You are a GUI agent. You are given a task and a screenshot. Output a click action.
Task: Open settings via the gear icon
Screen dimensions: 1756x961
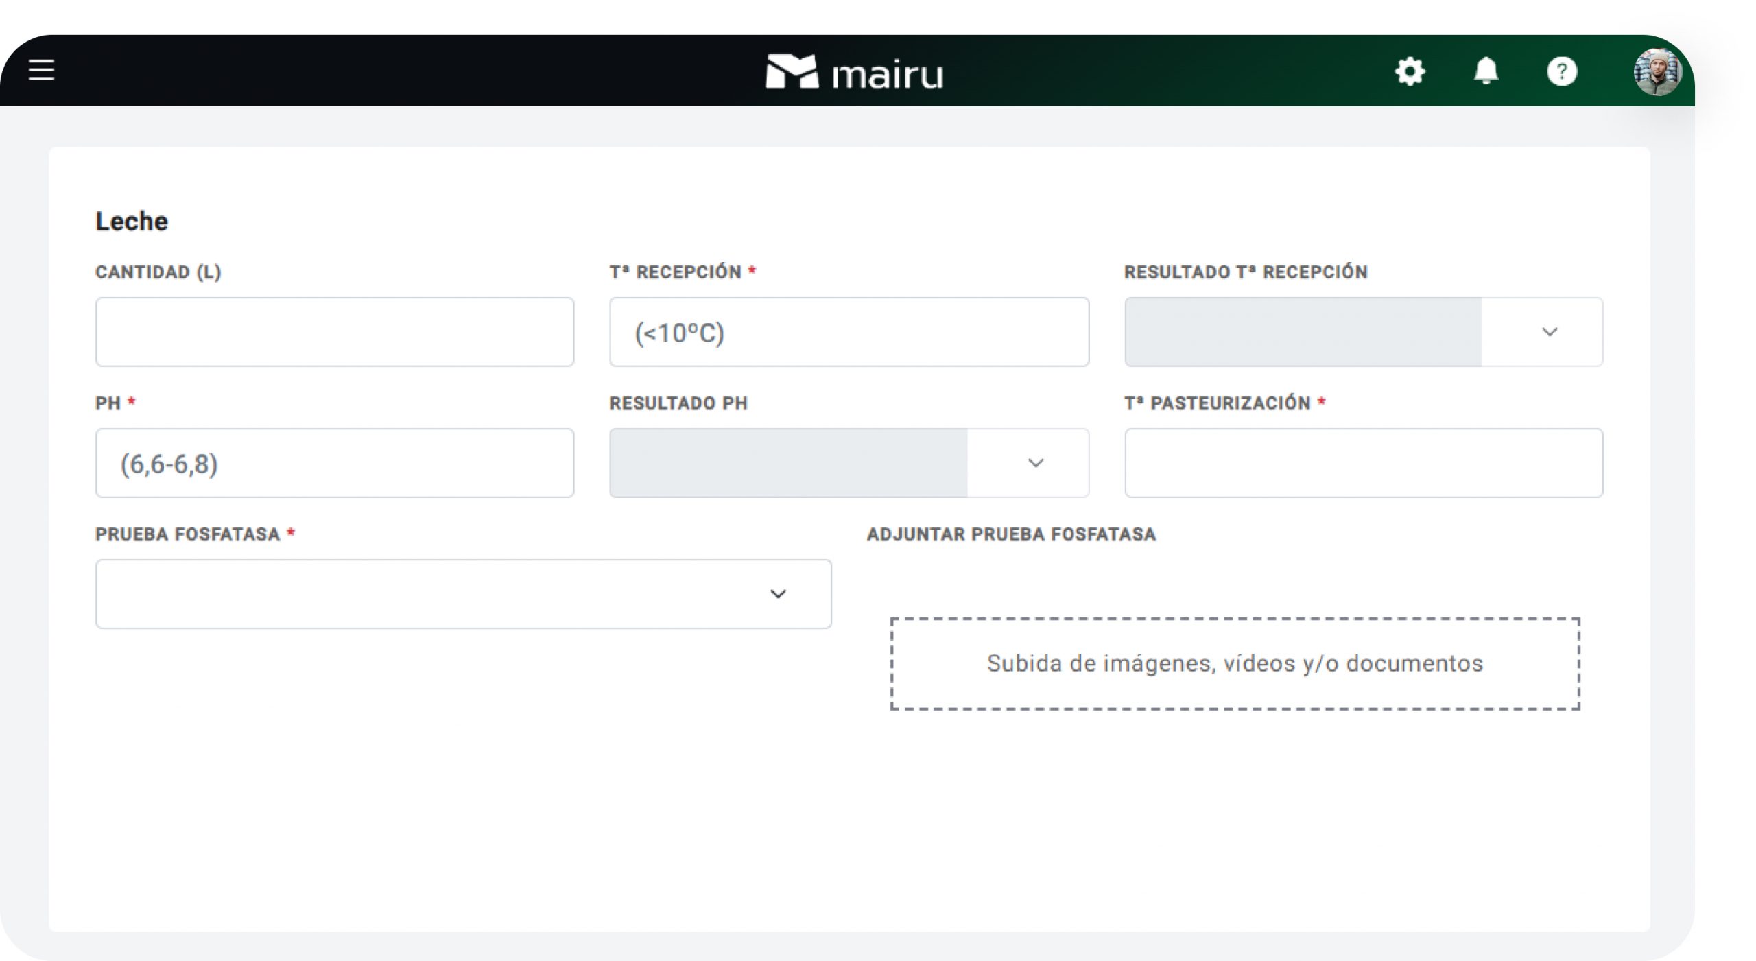pyautogui.click(x=1410, y=71)
